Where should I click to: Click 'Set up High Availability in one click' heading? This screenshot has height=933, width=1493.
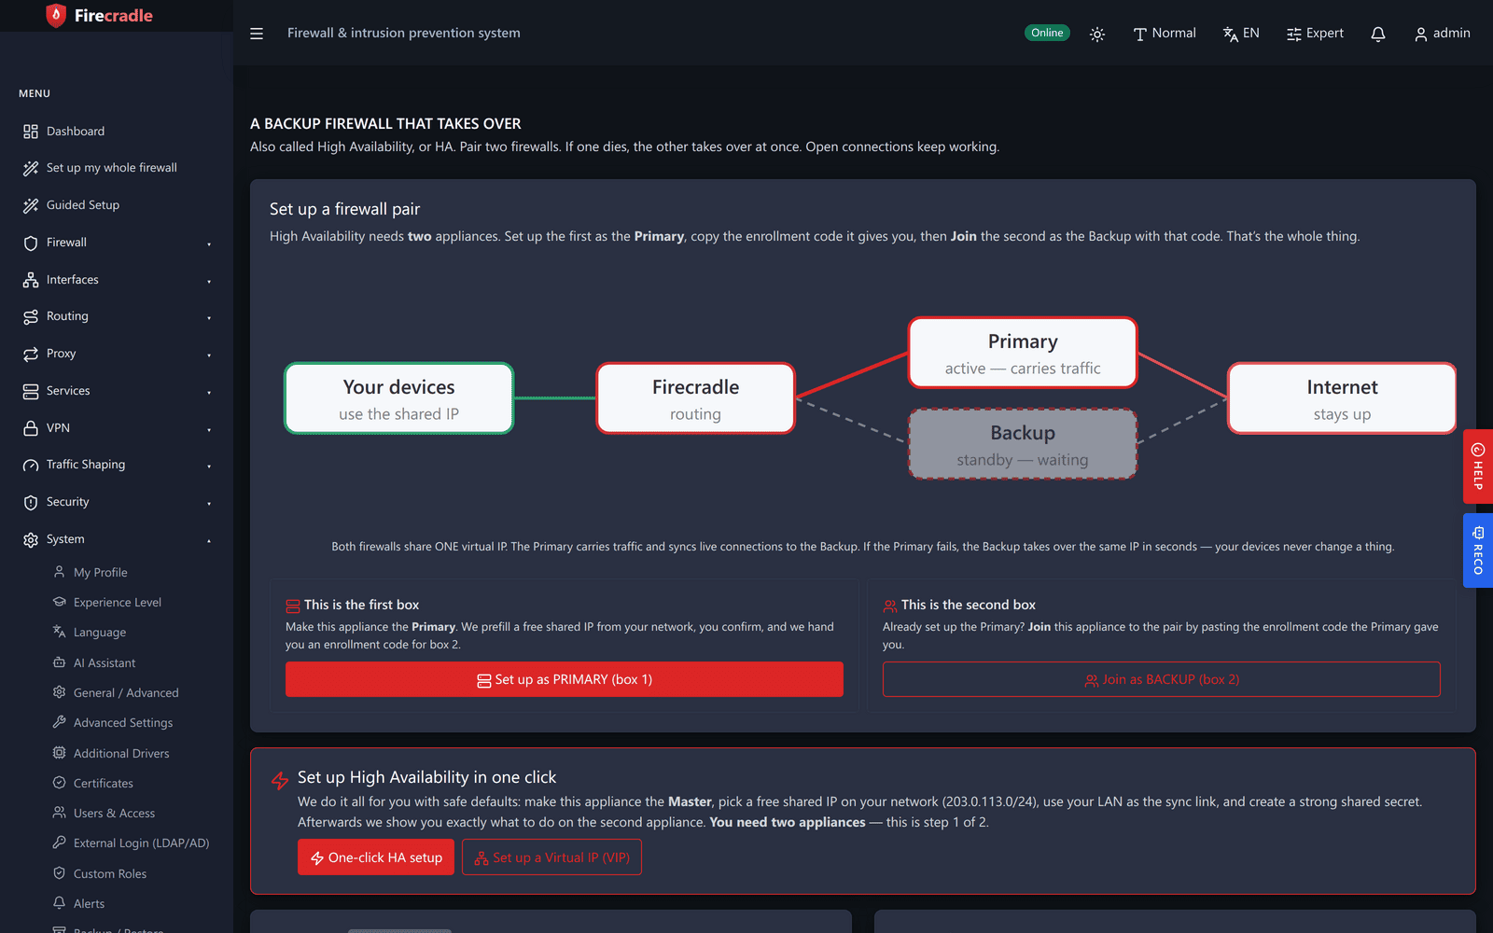[426, 777]
